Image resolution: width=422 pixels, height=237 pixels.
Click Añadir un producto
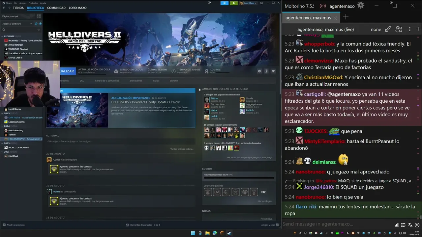[x=14, y=225]
